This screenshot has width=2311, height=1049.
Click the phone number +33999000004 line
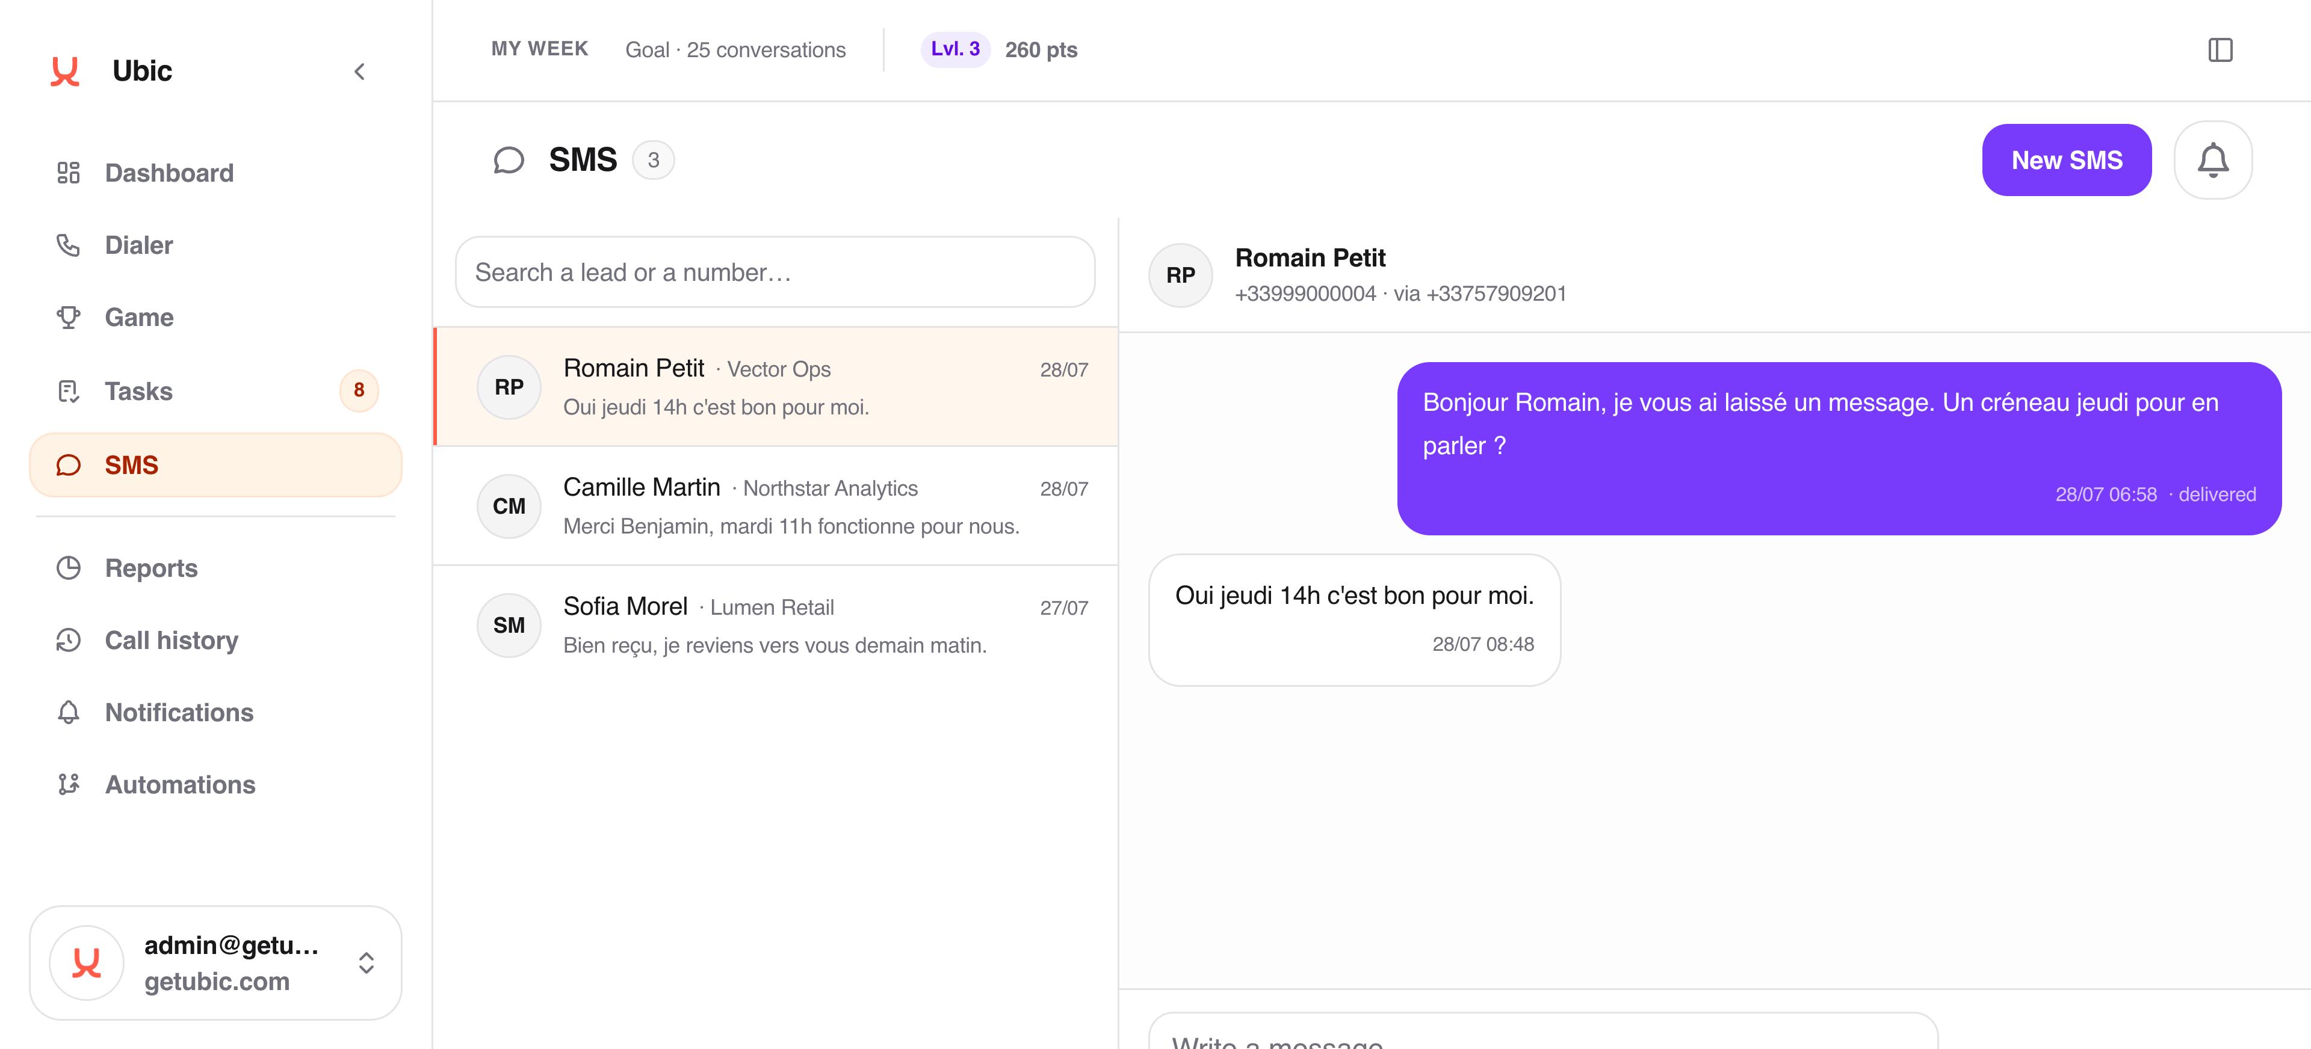(x=1399, y=293)
